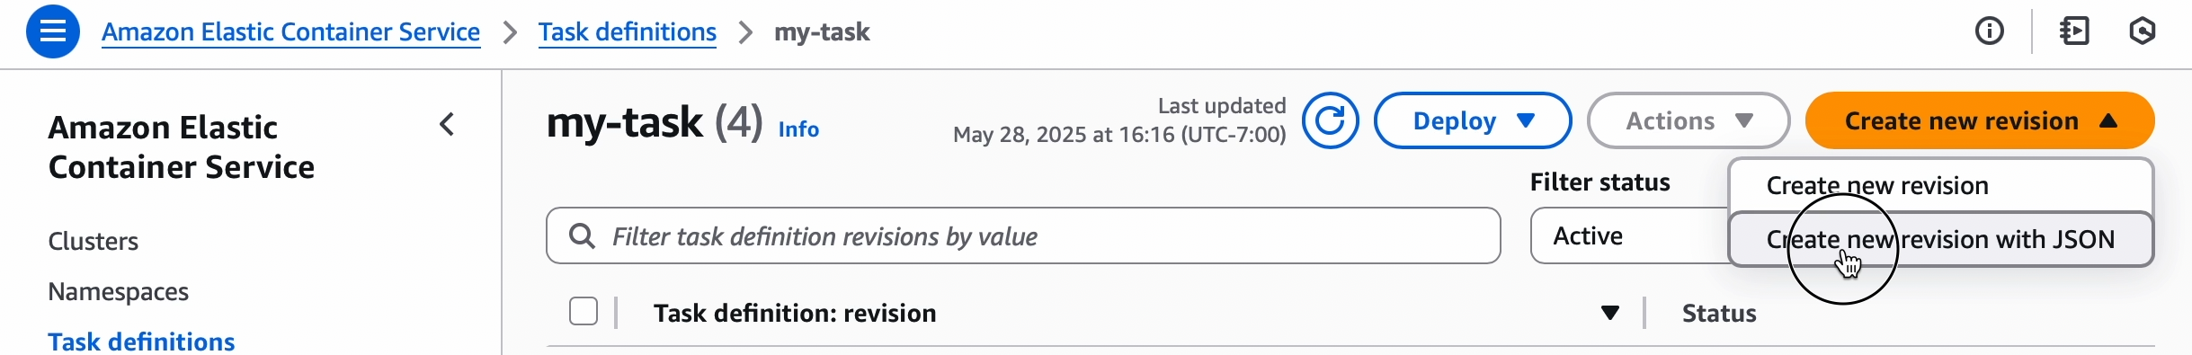Viewport: 2192px width, 355px height.
Task: Click the search magnifier icon
Action: click(x=583, y=236)
